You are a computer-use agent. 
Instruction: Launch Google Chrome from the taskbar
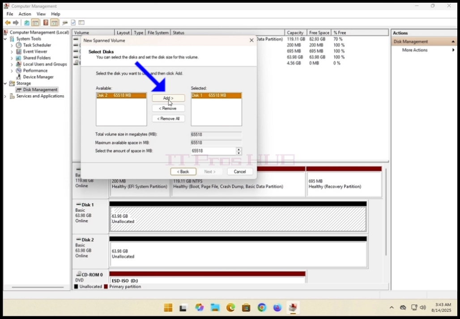click(262, 307)
